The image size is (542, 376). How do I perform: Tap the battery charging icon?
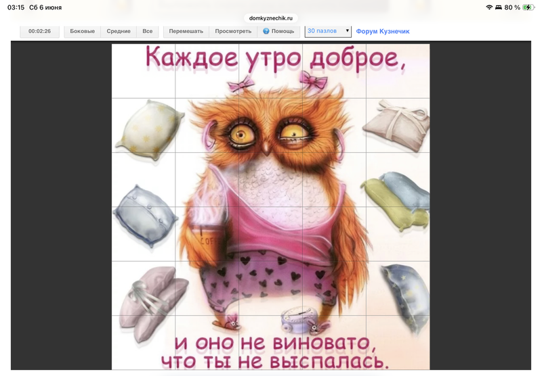coord(528,7)
